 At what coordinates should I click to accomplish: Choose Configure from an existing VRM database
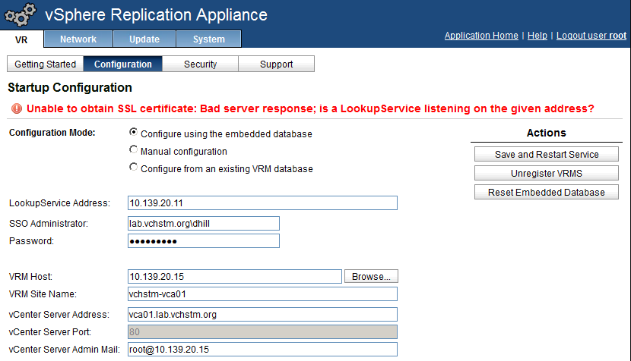[x=133, y=167]
